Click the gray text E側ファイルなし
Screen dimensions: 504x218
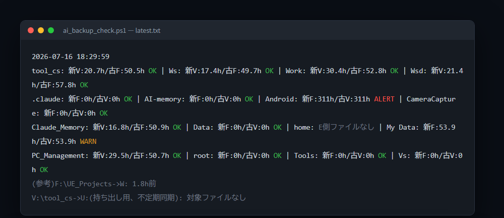pos(346,128)
